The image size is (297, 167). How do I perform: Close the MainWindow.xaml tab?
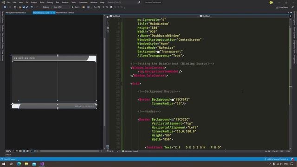coord(54,13)
